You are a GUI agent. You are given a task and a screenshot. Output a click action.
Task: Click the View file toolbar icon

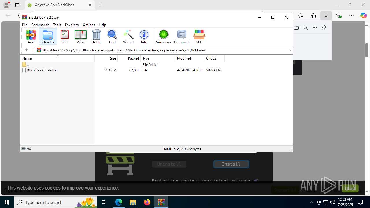tap(80, 37)
